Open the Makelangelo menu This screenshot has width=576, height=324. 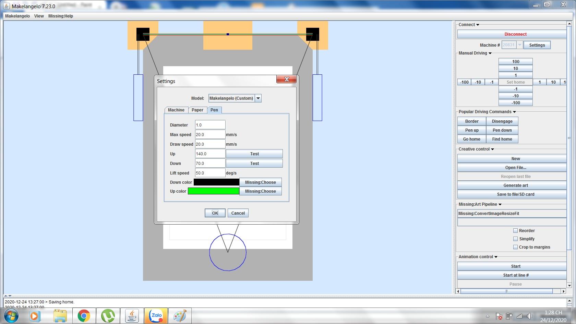[17, 16]
